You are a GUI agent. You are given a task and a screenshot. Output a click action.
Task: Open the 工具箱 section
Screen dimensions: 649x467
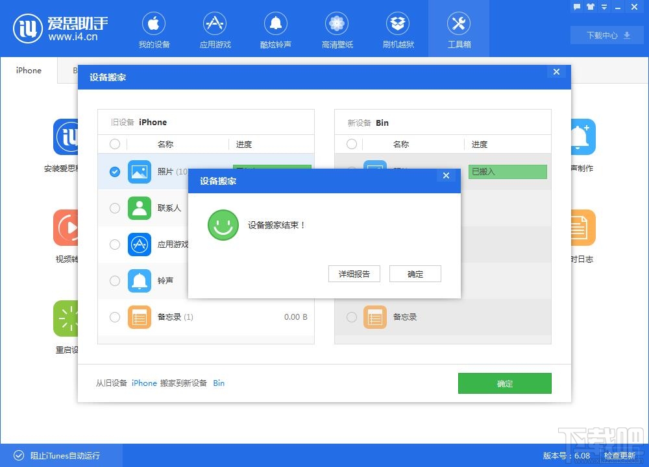(x=458, y=29)
